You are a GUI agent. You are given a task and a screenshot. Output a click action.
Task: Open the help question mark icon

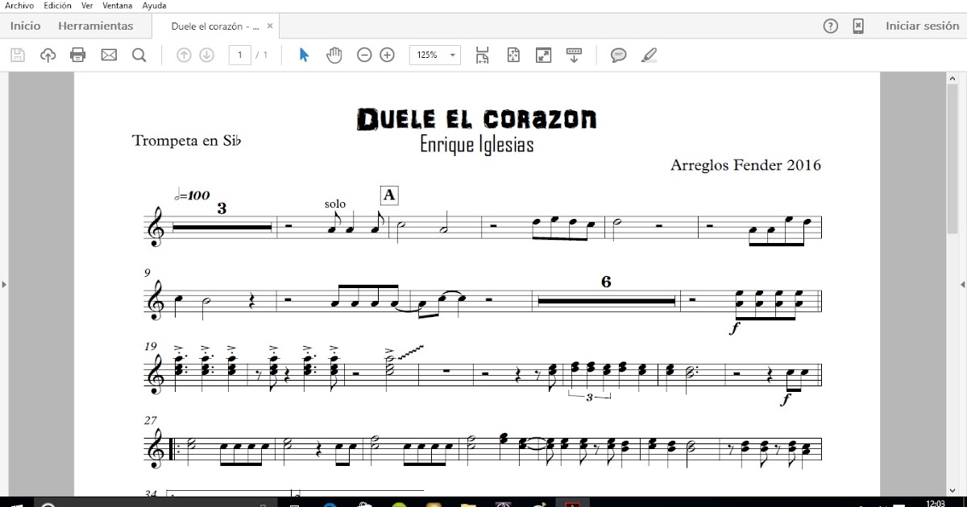(830, 26)
